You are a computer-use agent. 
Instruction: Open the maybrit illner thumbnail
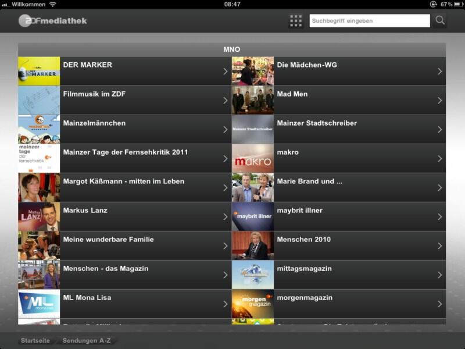pos(253,216)
